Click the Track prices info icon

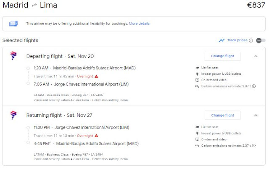(x=251, y=40)
